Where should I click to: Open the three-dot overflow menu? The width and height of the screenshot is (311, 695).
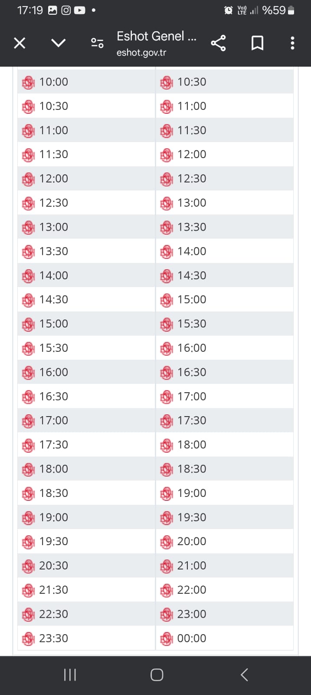point(292,43)
